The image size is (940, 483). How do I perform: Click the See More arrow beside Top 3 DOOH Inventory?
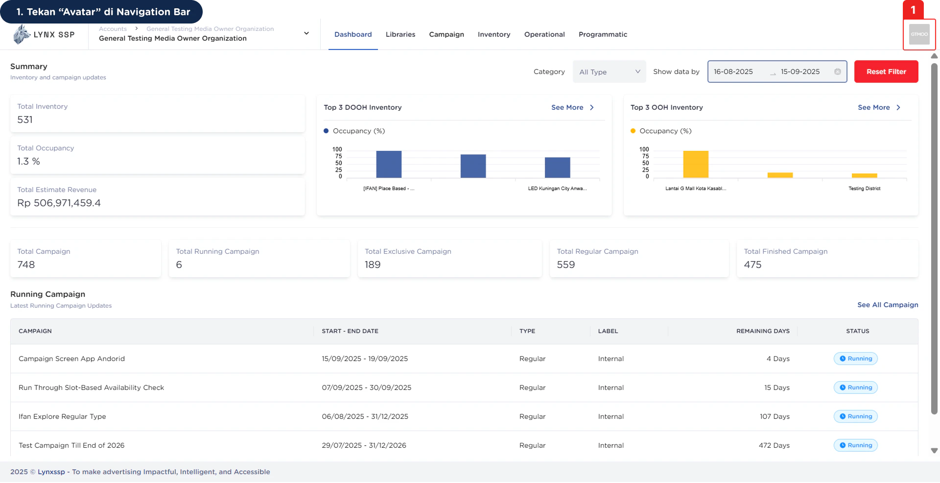(x=591, y=107)
